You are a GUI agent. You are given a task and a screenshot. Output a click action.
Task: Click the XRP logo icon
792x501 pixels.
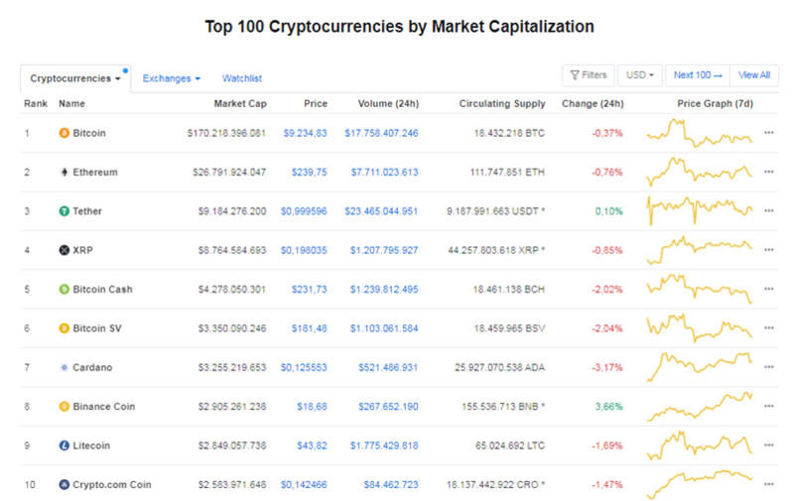(x=65, y=250)
